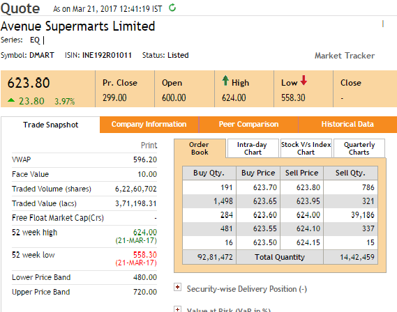397x312 pixels.
Task: Click the green up arrow next to High
Action: point(225,81)
